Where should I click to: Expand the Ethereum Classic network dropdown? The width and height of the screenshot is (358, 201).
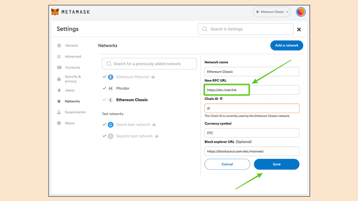pos(272,11)
